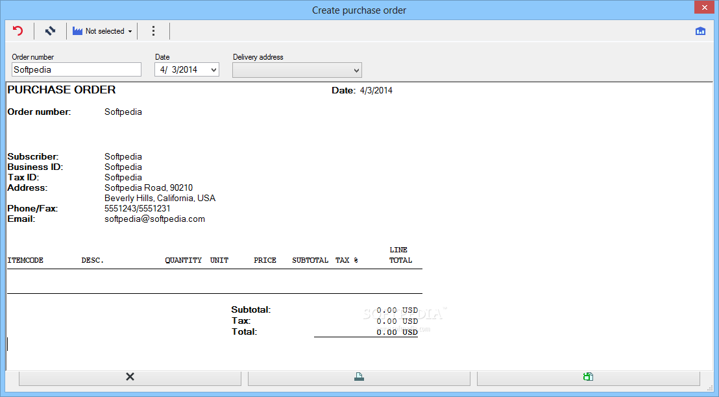Image resolution: width=719 pixels, height=397 pixels.
Task: Close the Create purchase order window
Action: (x=704, y=7)
